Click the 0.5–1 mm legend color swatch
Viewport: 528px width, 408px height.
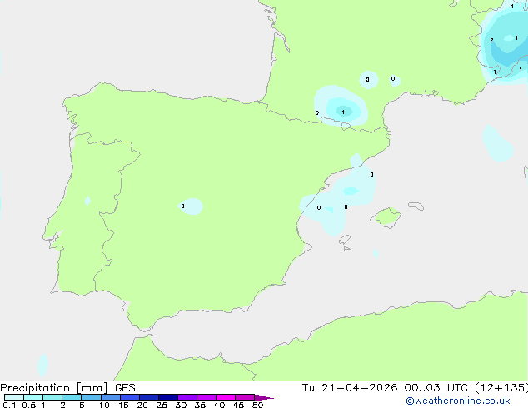tap(33, 397)
